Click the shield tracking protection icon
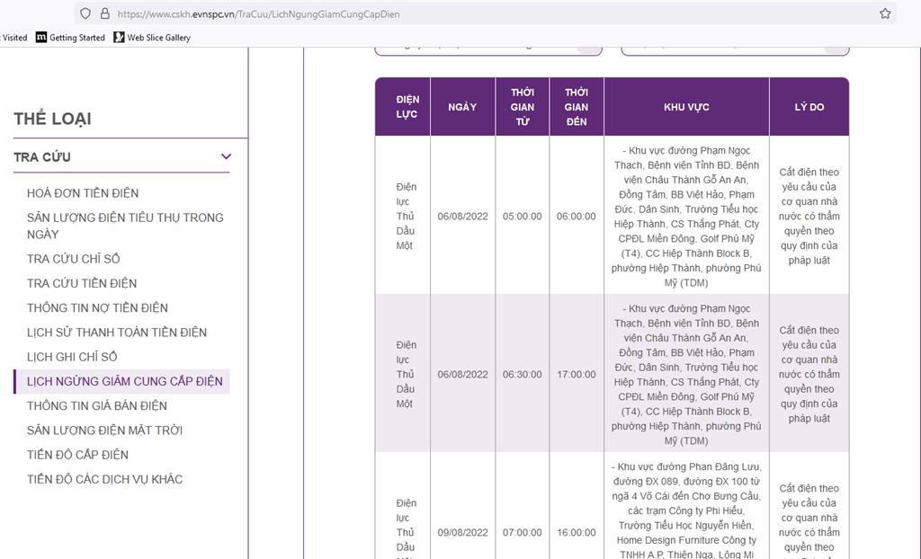The height and width of the screenshot is (559, 921). click(x=85, y=13)
